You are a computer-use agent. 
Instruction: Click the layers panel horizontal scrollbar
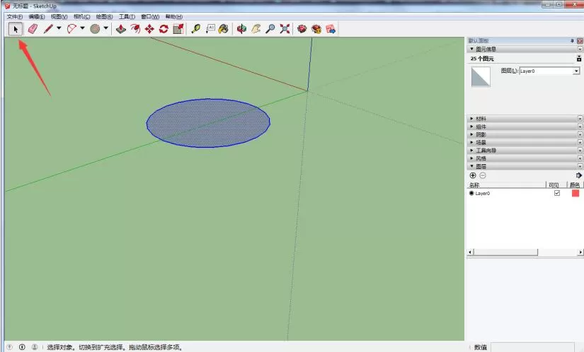click(x=525, y=252)
